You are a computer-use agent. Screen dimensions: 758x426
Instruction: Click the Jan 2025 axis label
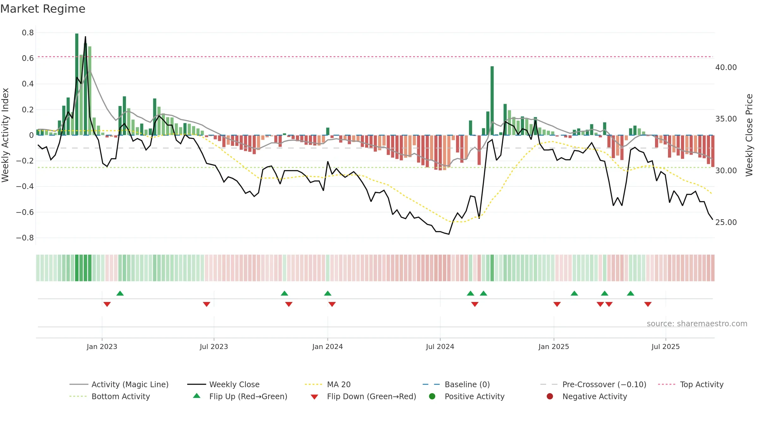tap(554, 346)
